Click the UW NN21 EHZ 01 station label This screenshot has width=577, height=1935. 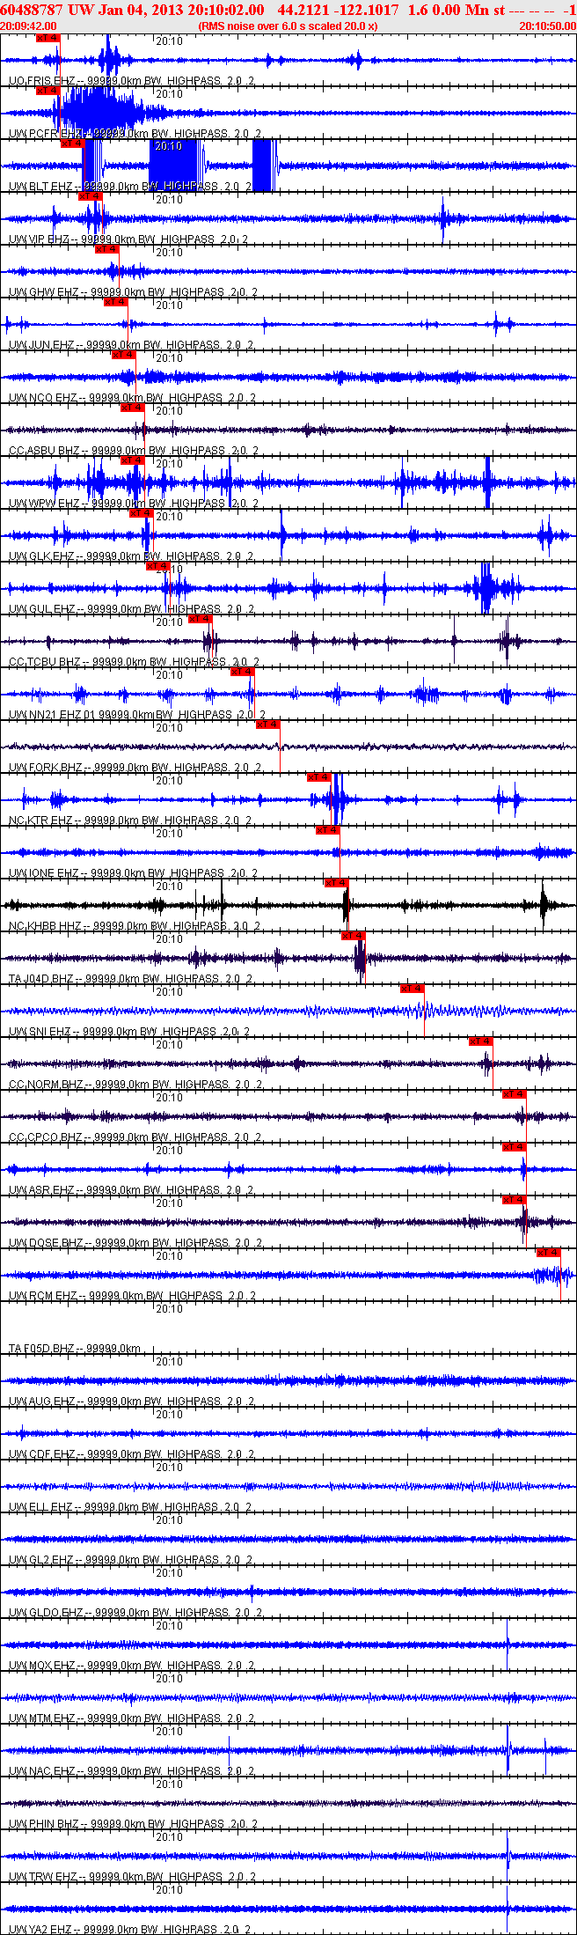pyautogui.click(x=52, y=715)
